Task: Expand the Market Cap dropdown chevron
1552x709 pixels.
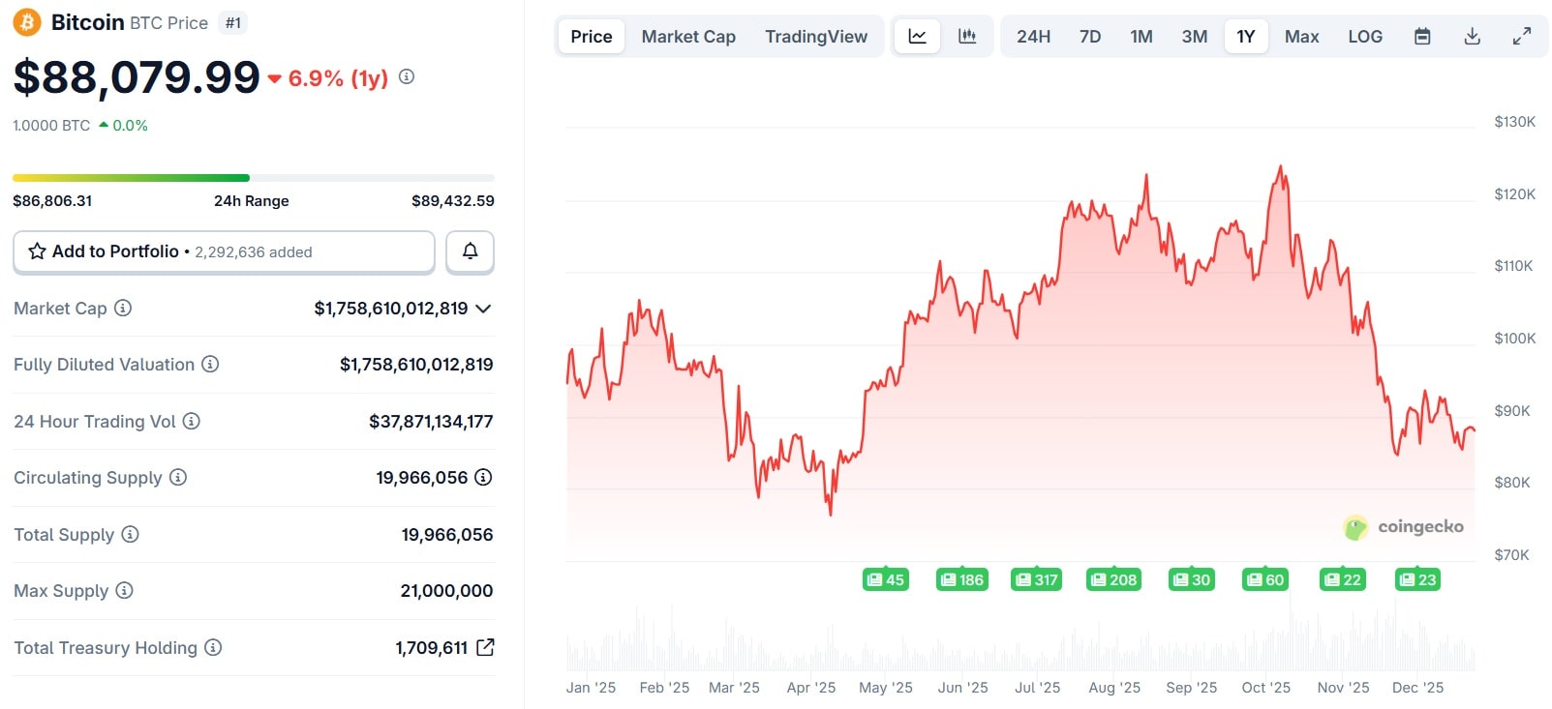Action: click(x=484, y=309)
